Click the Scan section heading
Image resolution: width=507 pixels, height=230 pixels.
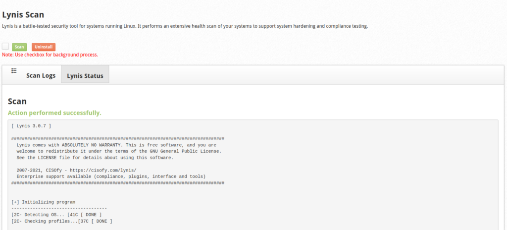tap(17, 101)
